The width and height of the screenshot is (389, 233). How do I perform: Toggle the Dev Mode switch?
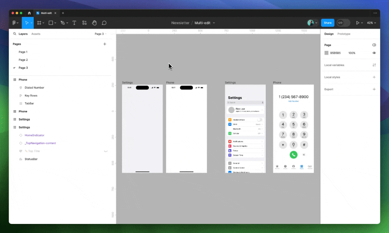(343, 23)
